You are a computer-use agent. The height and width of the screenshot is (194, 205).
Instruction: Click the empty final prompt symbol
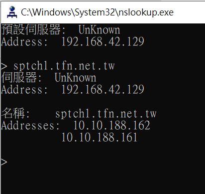tap(4, 162)
